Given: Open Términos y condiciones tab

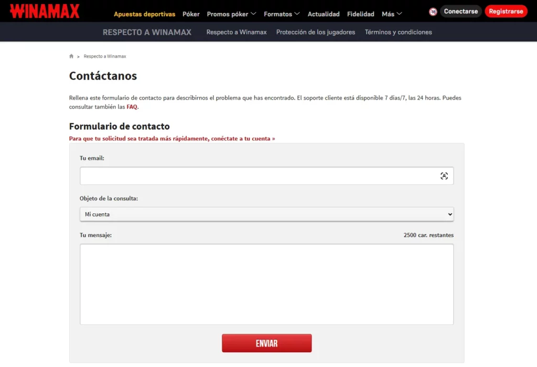Looking at the screenshot, I should [399, 32].
